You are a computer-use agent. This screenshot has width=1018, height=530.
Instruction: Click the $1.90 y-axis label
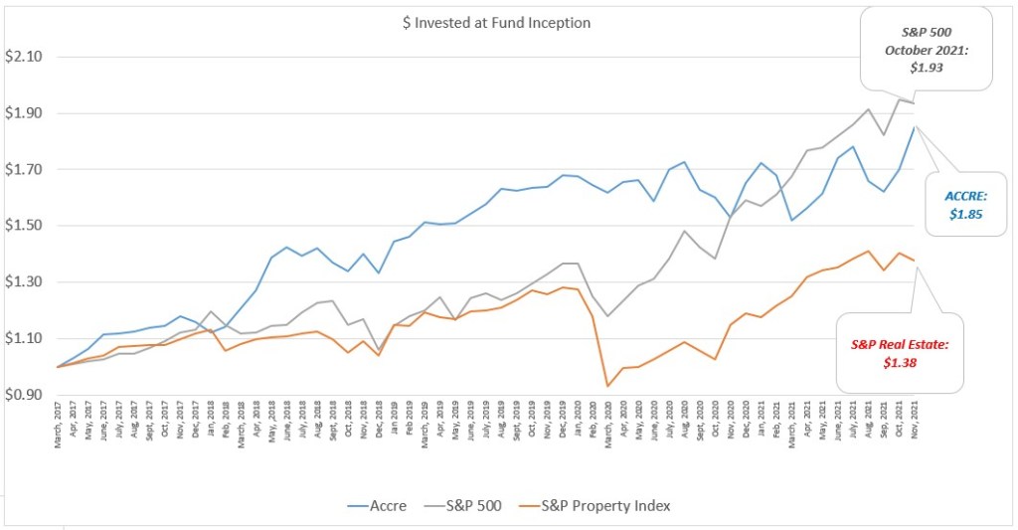pyautogui.click(x=24, y=113)
